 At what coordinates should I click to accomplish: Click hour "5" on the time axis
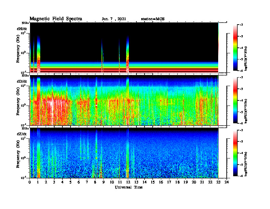[x=71, y=182]
